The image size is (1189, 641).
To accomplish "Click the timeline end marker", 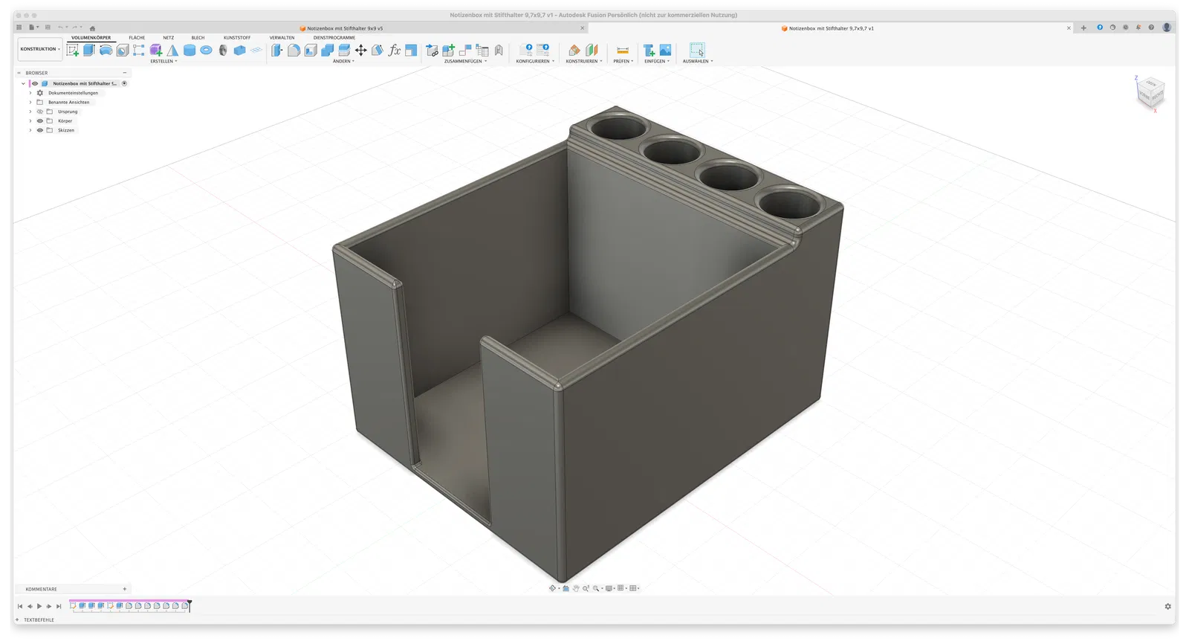I will tap(189, 605).
